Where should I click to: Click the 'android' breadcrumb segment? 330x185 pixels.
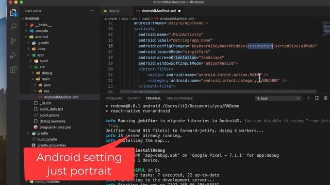[111, 18]
